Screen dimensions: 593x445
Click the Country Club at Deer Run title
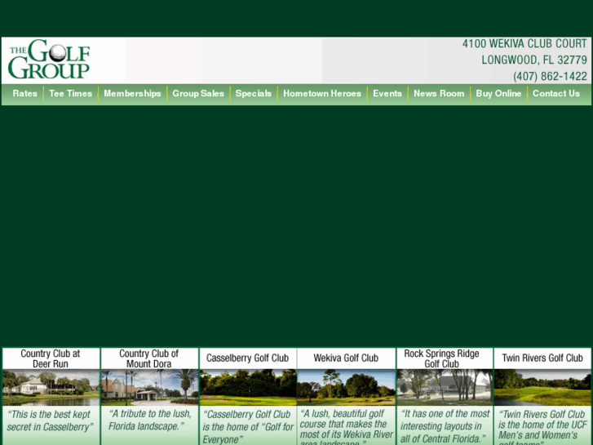pyautogui.click(x=51, y=358)
